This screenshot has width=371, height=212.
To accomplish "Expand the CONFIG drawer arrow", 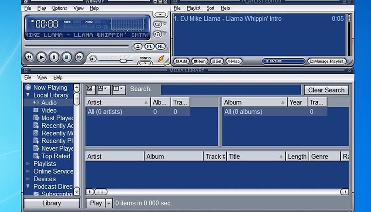I will coord(145,63).
